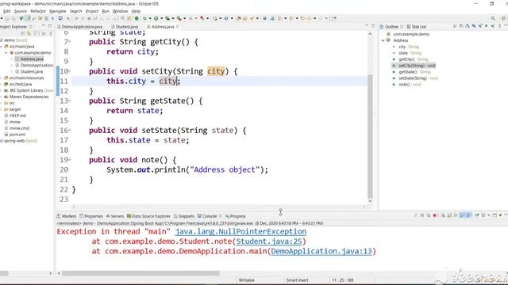Select setState(String) in Outline
508x285 pixels.
tap(418, 78)
